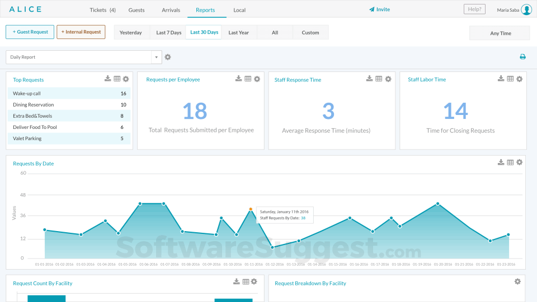Open the Any Time filter dropdown
537x302 pixels.
tap(500, 33)
